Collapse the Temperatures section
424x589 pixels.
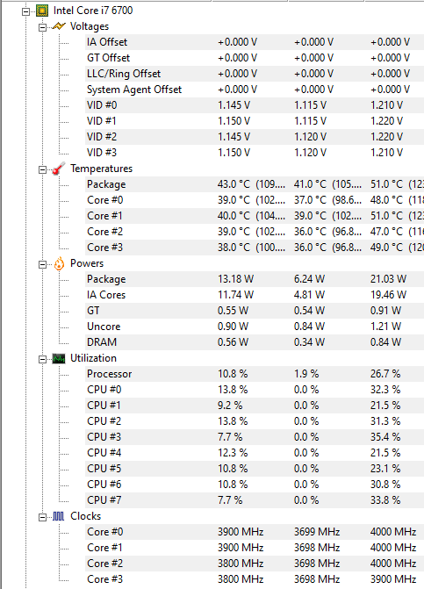42,169
